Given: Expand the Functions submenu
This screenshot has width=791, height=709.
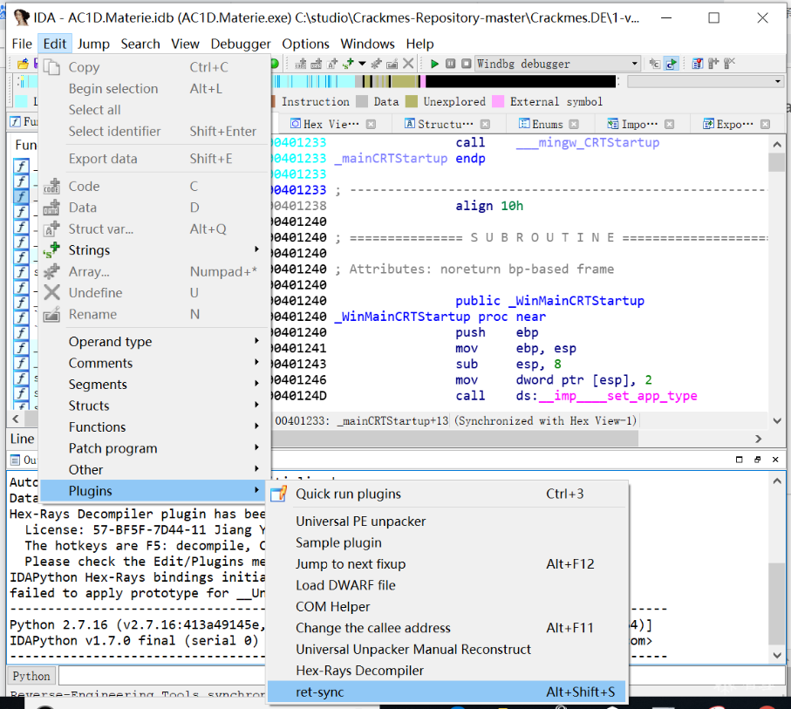Looking at the screenshot, I should (153, 427).
